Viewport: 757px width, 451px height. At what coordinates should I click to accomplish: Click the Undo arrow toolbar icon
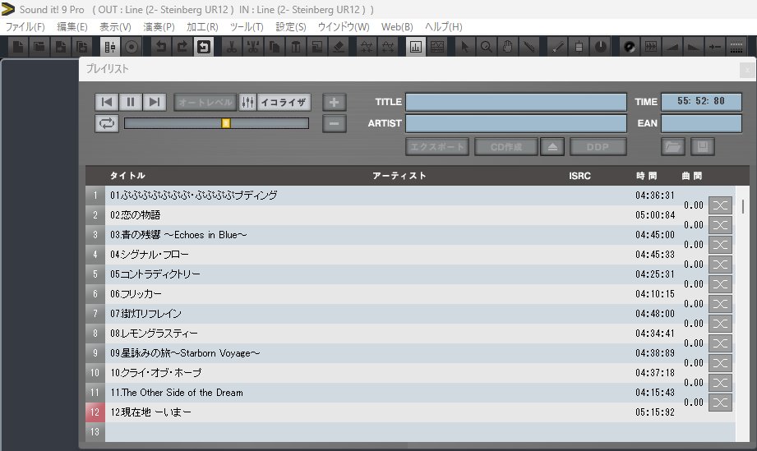pyautogui.click(x=161, y=47)
